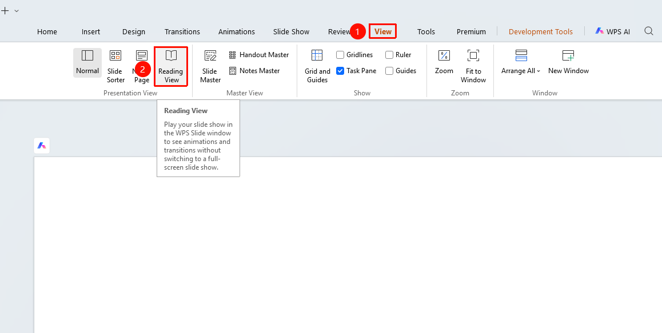Open Grid and Guides settings
The image size is (662, 333).
point(317,66)
